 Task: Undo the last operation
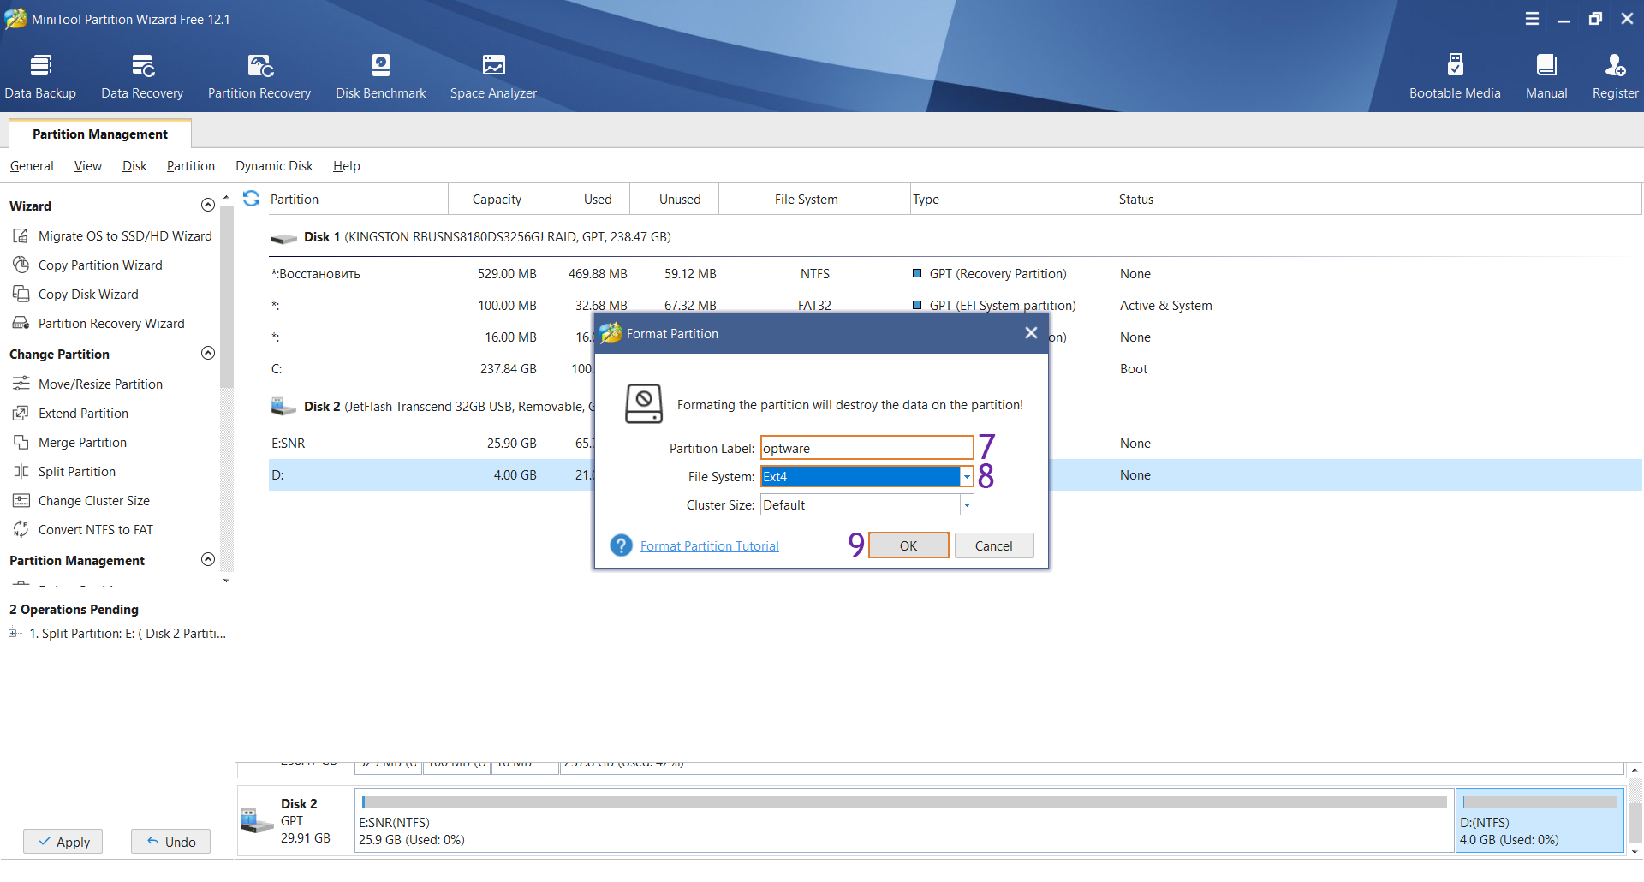pos(170,842)
